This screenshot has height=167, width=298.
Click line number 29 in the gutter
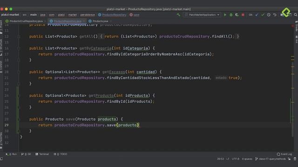pos(7,125)
